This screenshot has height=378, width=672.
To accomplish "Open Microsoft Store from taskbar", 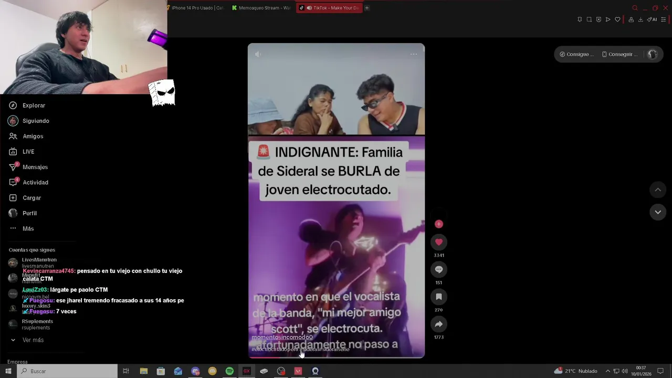I will (x=161, y=371).
